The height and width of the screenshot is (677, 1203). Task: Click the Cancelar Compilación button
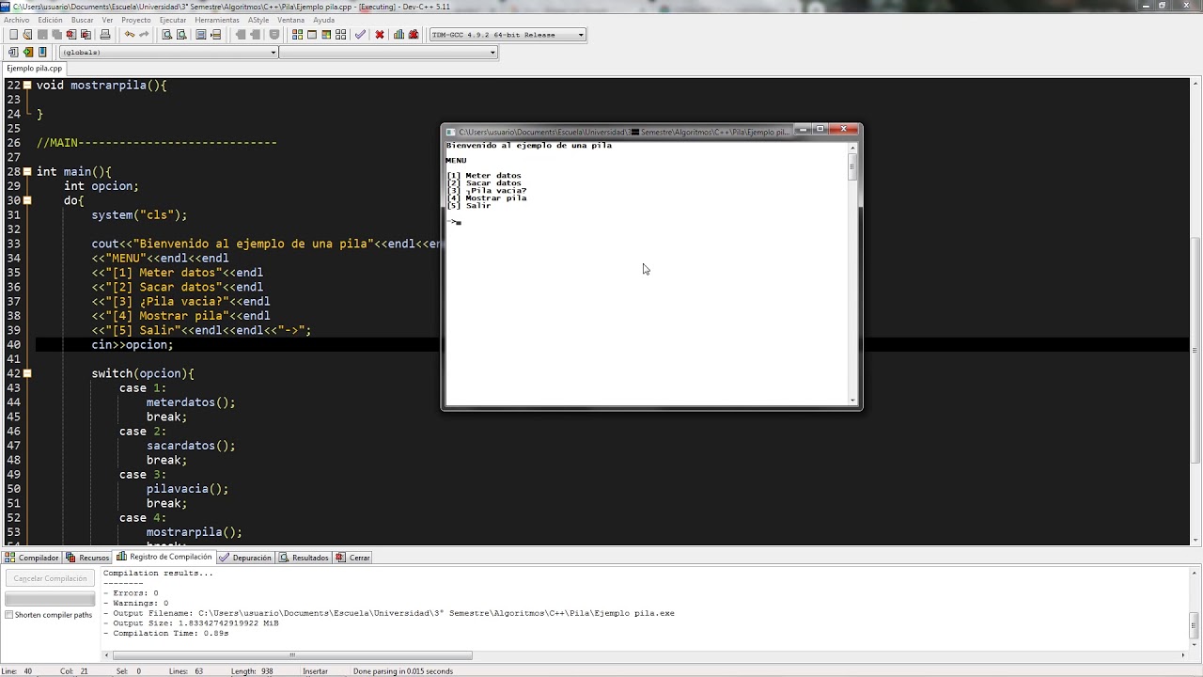tap(51, 578)
